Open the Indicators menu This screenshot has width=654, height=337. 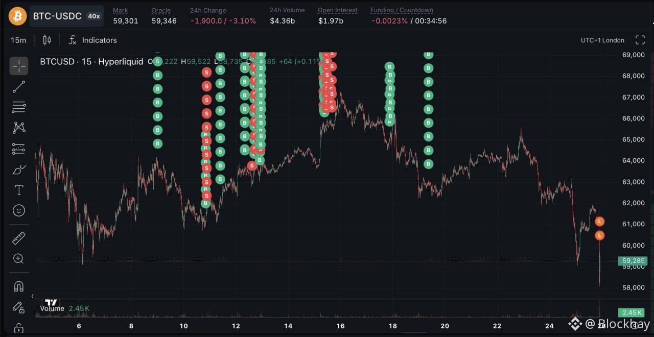click(92, 40)
